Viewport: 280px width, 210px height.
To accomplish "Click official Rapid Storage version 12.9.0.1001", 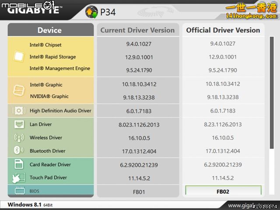I will click(x=223, y=57).
